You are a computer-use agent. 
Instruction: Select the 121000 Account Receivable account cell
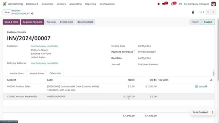[22, 96]
